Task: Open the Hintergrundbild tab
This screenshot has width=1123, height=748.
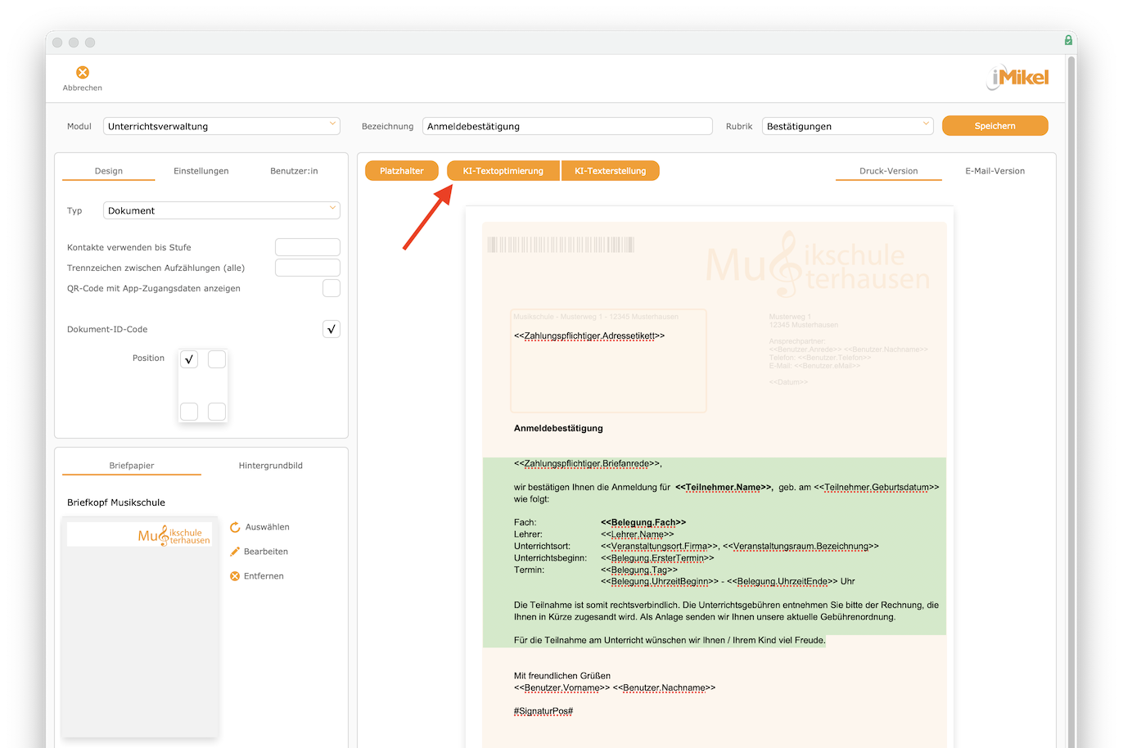Action: pos(271,466)
